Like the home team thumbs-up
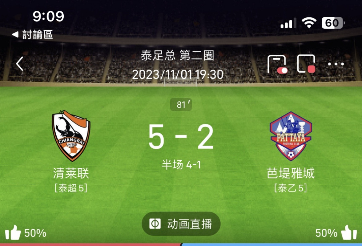Image resolution: width=362 pixels, height=246 pixels. [13, 232]
